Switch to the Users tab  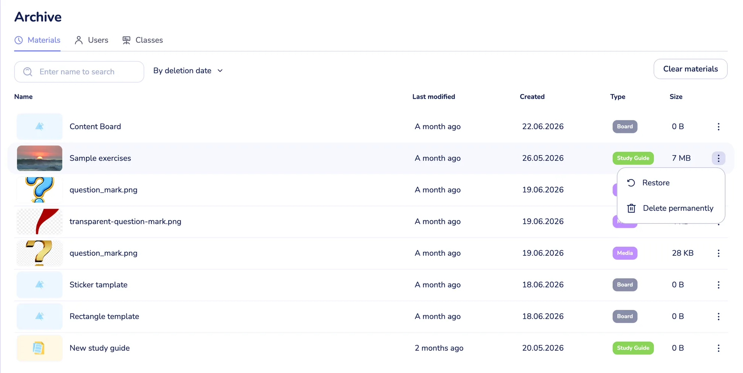click(91, 40)
